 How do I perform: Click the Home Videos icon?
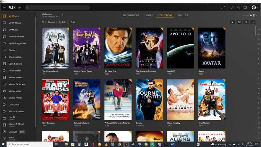point(4,70)
